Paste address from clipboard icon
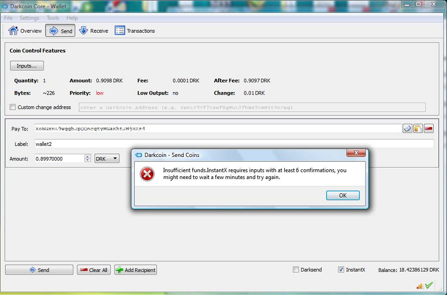447x295 pixels. click(418, 128)
